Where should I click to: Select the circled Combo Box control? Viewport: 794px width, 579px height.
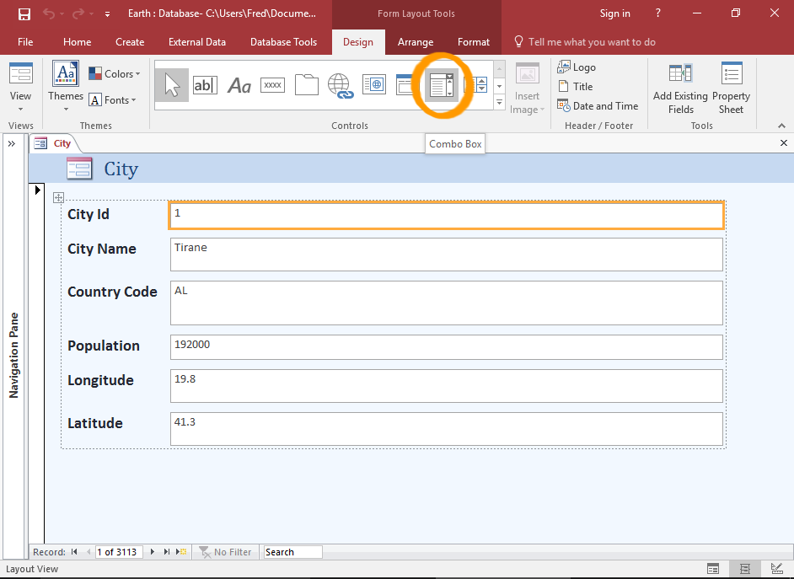441,84
